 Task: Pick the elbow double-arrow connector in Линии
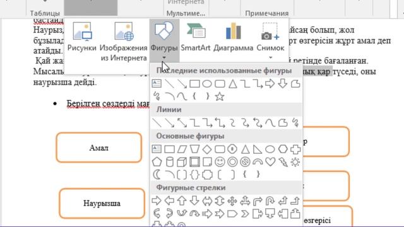tap(220, 123)
